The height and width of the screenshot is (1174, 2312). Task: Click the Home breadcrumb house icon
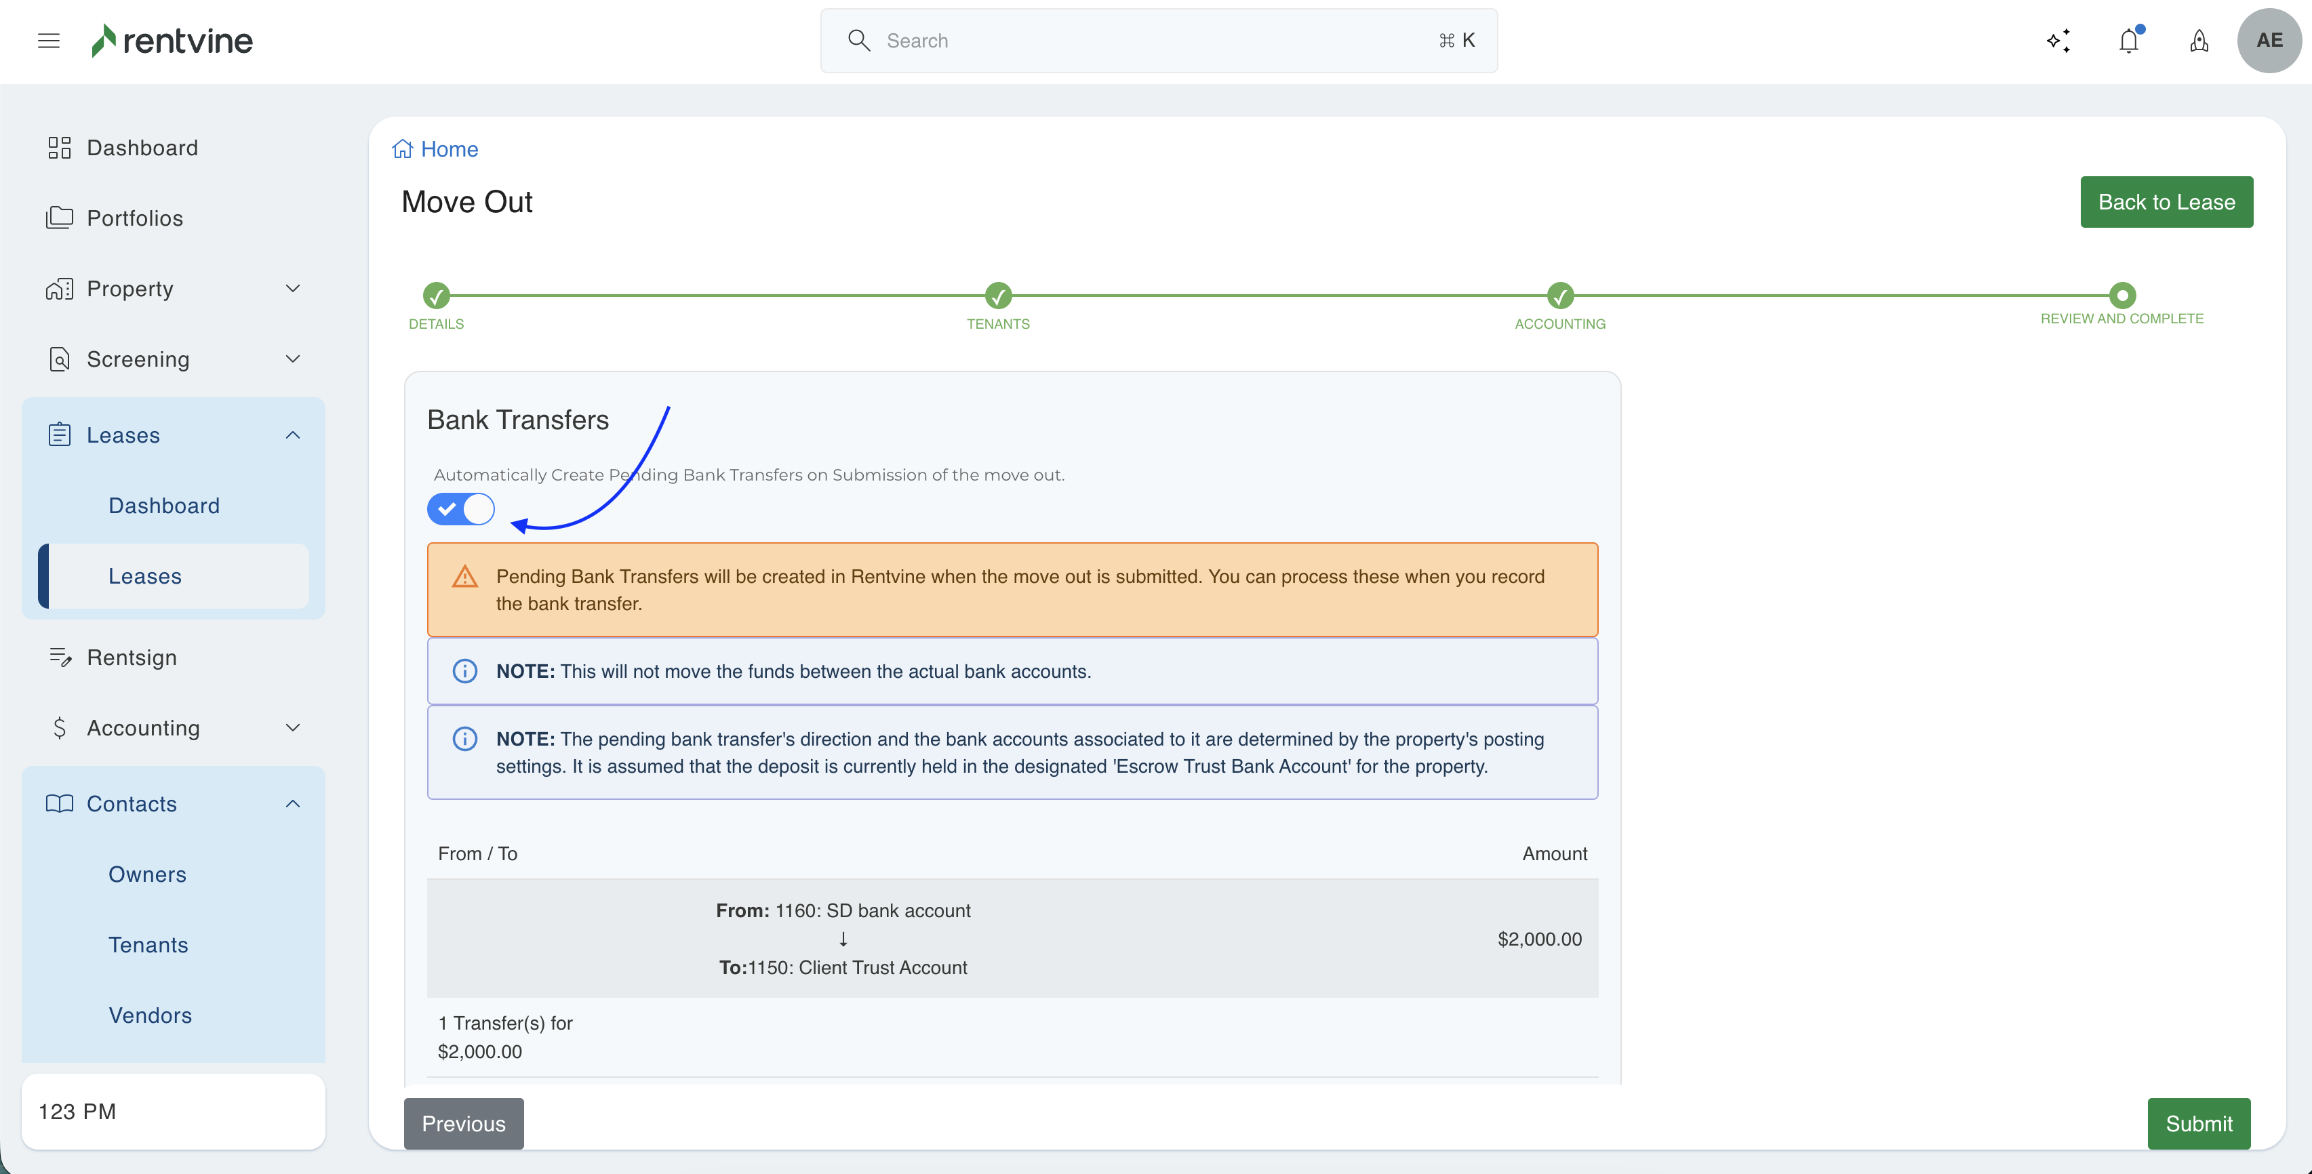coord(402,149)
